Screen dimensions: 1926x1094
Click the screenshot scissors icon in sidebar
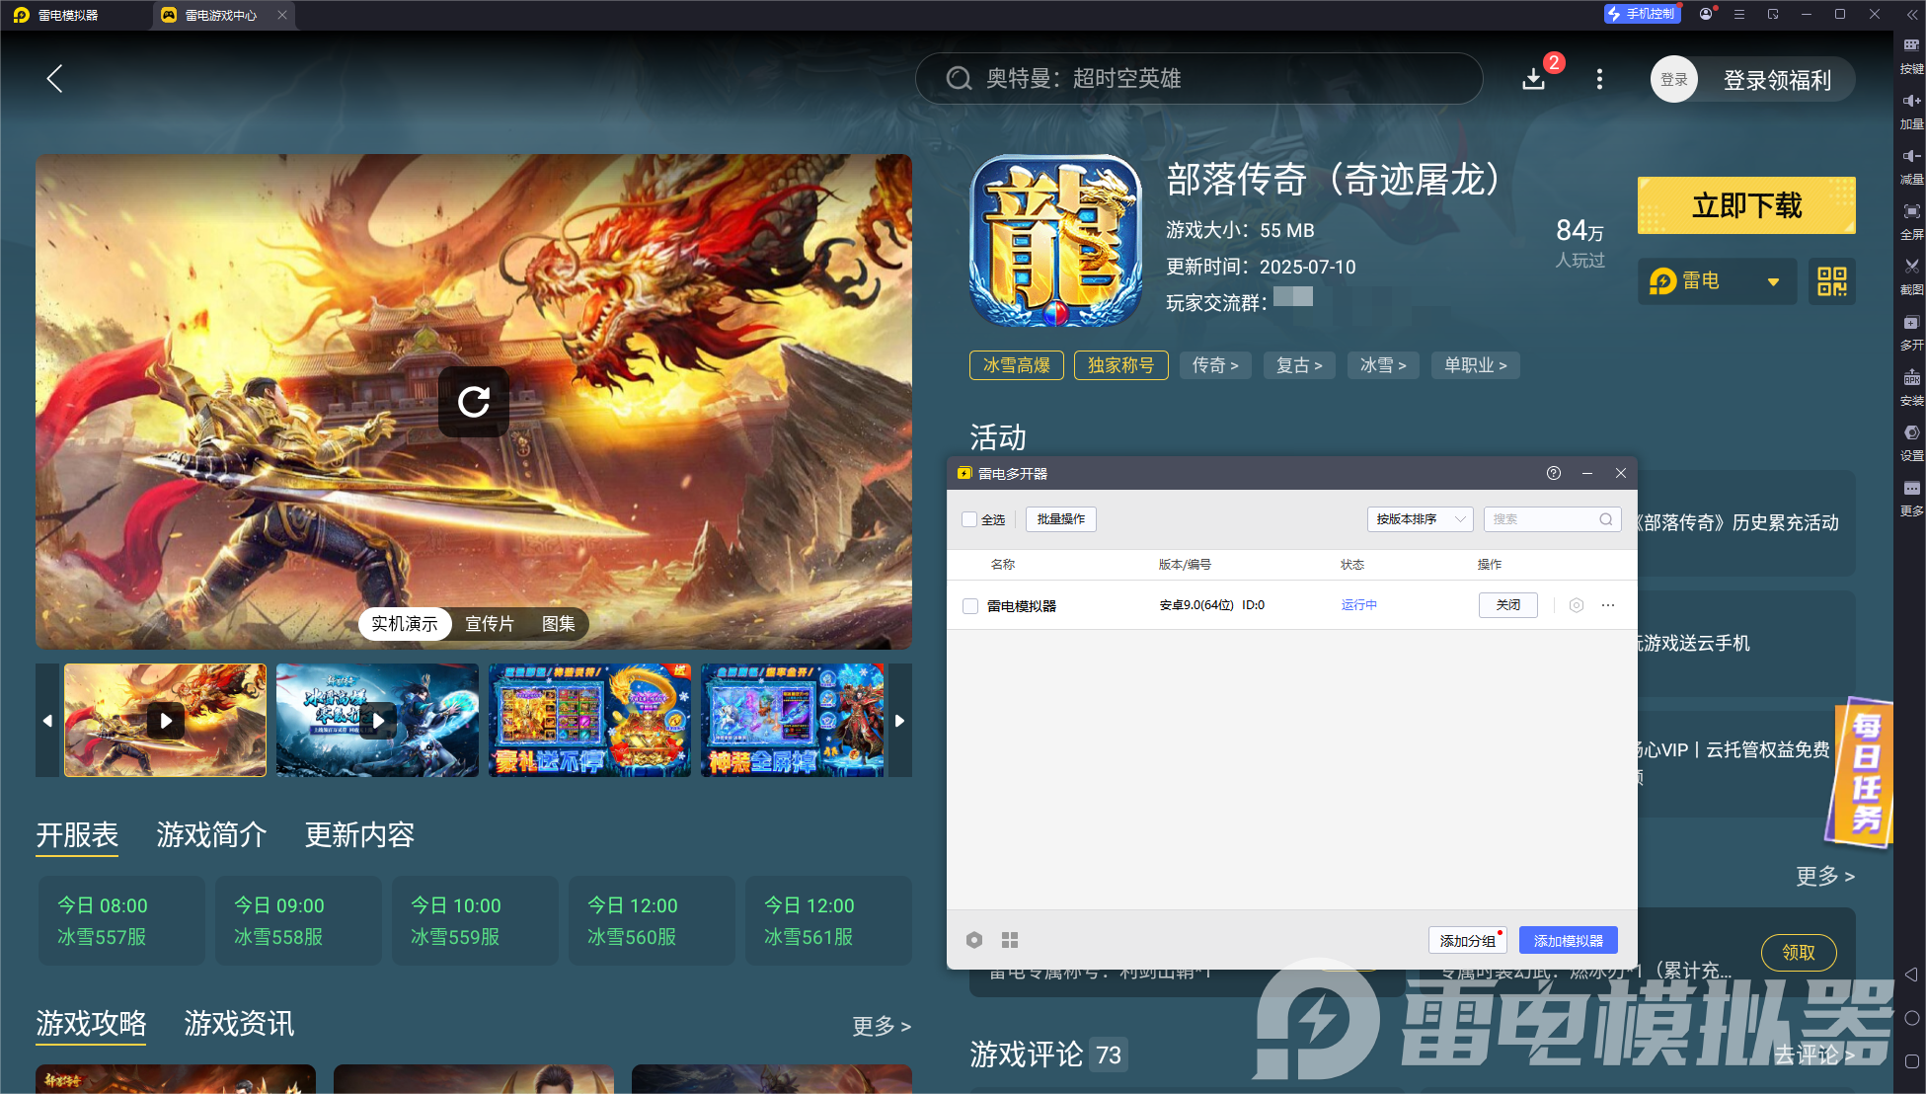1911,268
